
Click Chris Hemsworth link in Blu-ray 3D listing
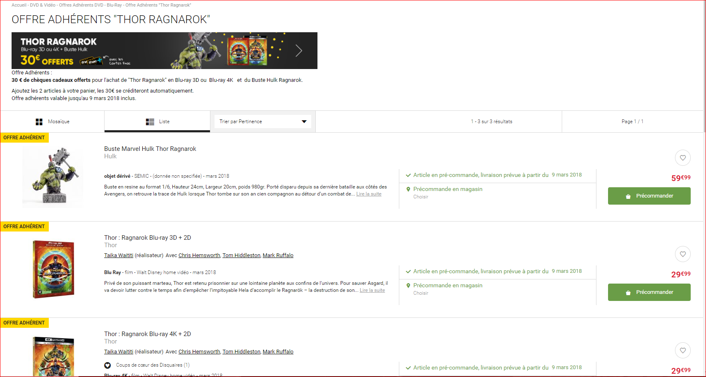pyautogui.click(x=199, y=255)
